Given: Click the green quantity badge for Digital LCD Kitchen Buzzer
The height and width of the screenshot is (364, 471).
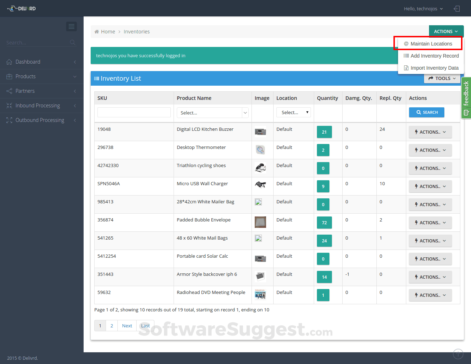Looking at the screenshot, I should pos(324,132).
